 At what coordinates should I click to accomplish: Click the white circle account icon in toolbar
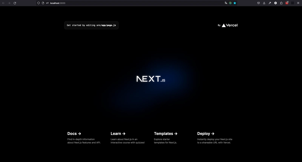tap(276, 3)
